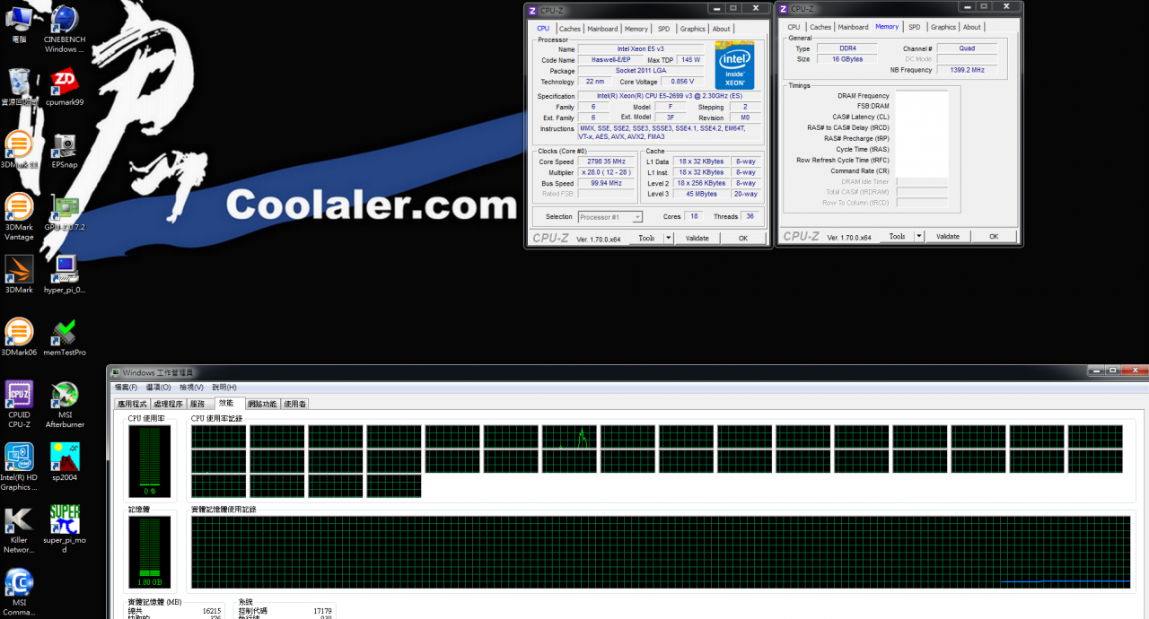Click the Intel Inside Xeon logo in CPU-Z
1149x619 pixels.
[x=734, y=65]
